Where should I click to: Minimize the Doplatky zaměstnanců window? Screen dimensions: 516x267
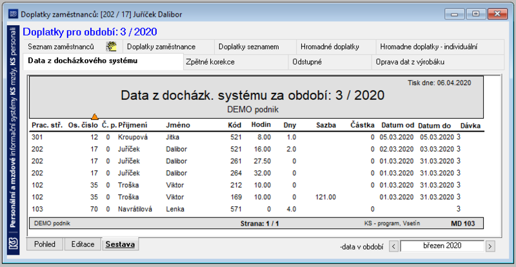click(x=455, y=14)
